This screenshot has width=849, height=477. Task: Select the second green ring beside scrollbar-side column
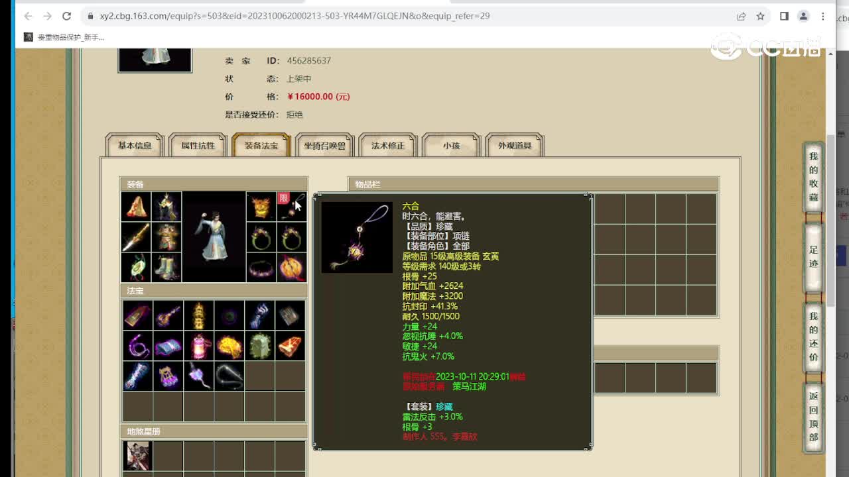click(x=291, y=237)
